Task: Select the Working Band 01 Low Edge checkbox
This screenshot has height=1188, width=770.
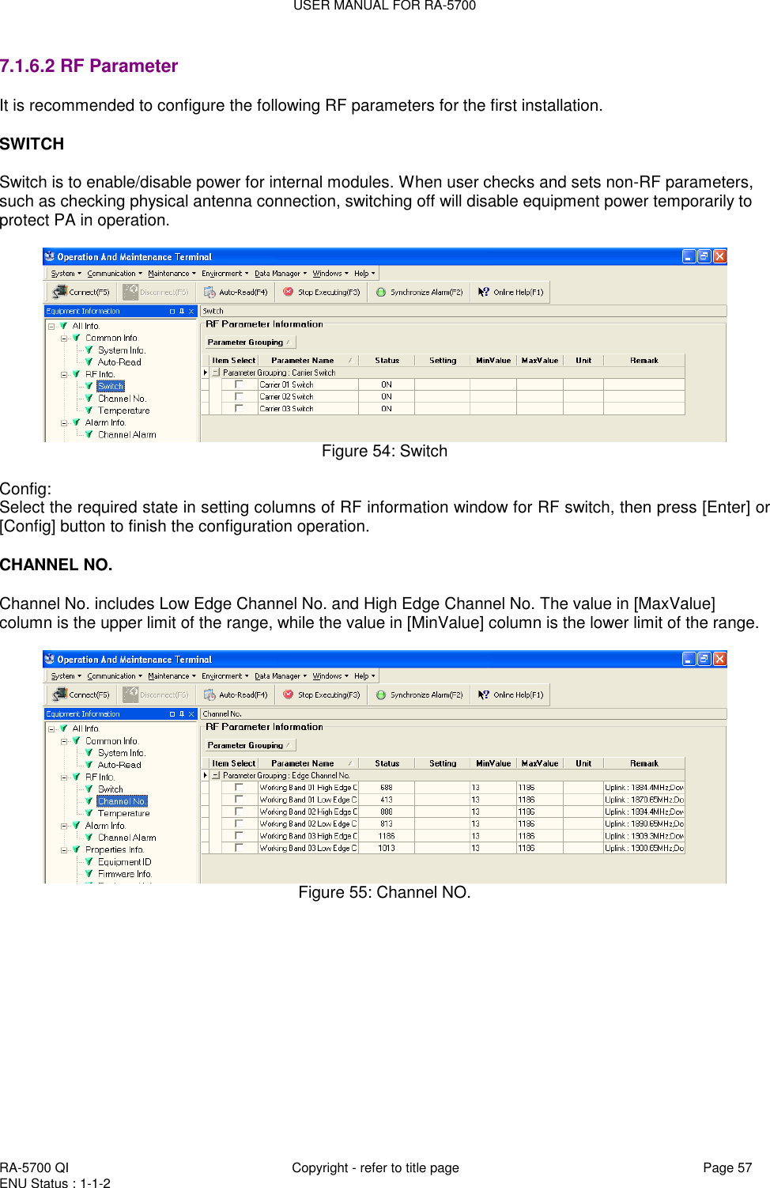Action: pyautogui.click(x=239, y=799)
